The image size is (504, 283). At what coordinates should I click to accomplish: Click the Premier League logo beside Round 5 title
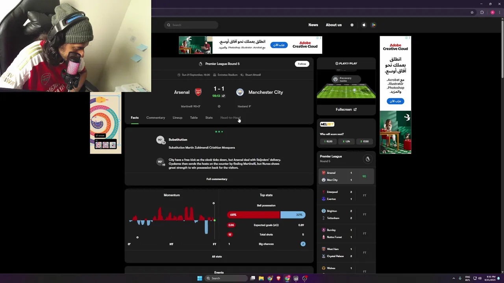(200, 64)
